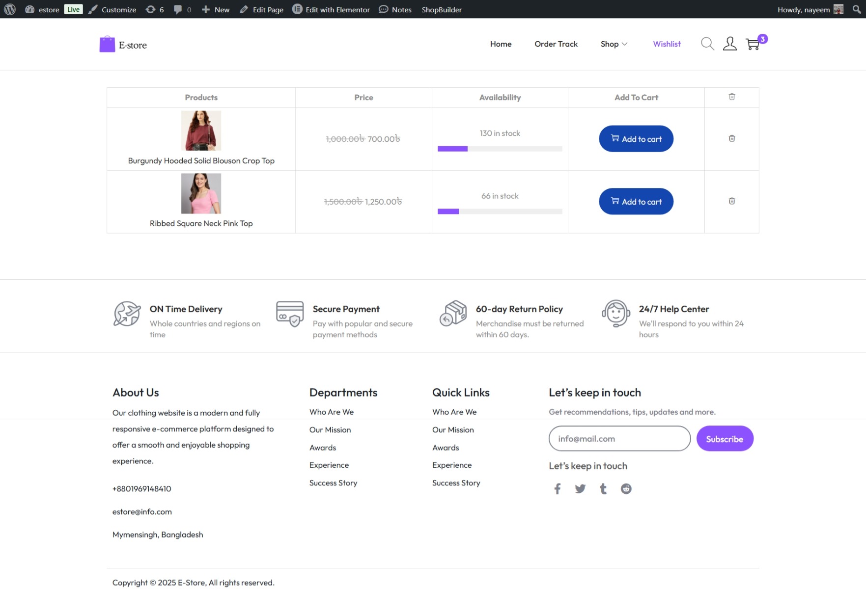This screenshot has width=866, height=613.
Task: Click the Facebook icon in footer
Action: coord(558,489)
